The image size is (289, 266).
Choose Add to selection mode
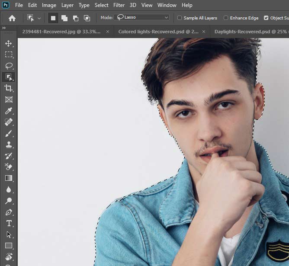pyautogui.click(x=64, y=18)
